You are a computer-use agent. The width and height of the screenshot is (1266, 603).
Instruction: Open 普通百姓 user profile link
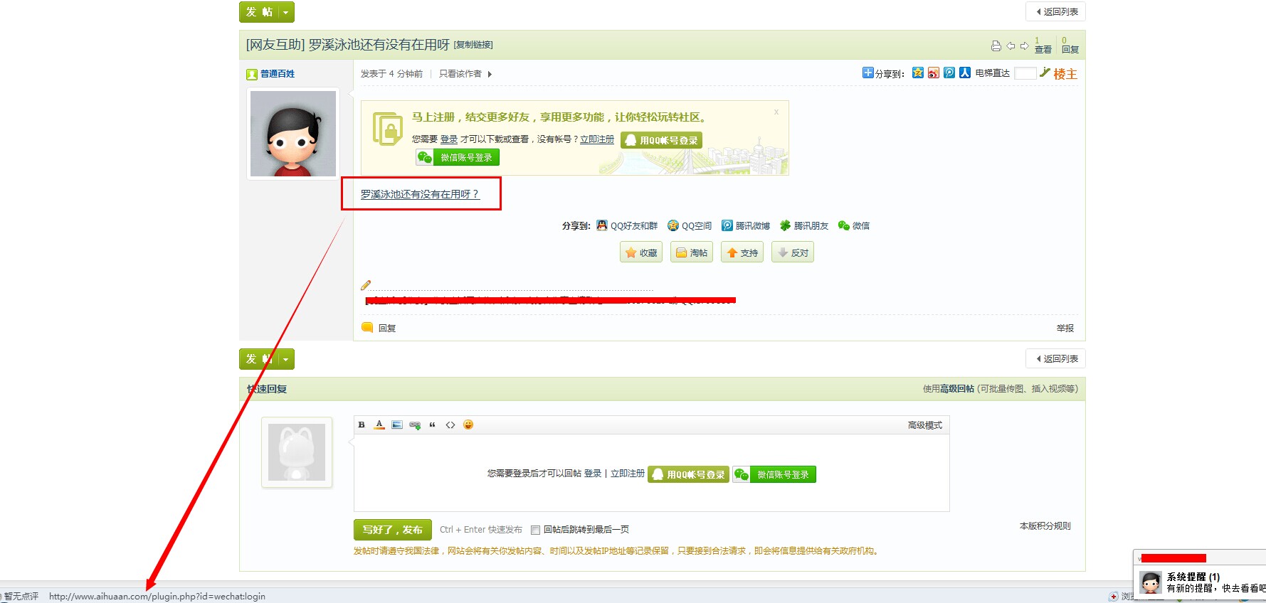[278, 74]
